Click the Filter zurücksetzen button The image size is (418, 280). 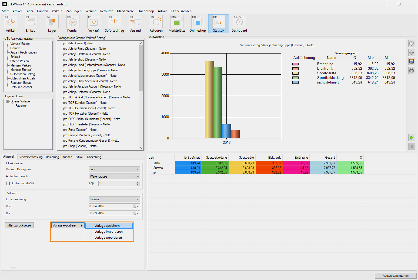click(19, 225)
